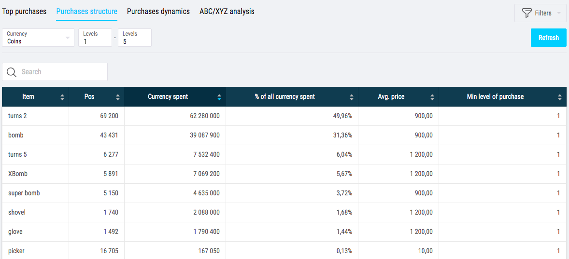This screenshot has height=259, width=569.
Task: Click the Avg. price header label
Action: 392,97
